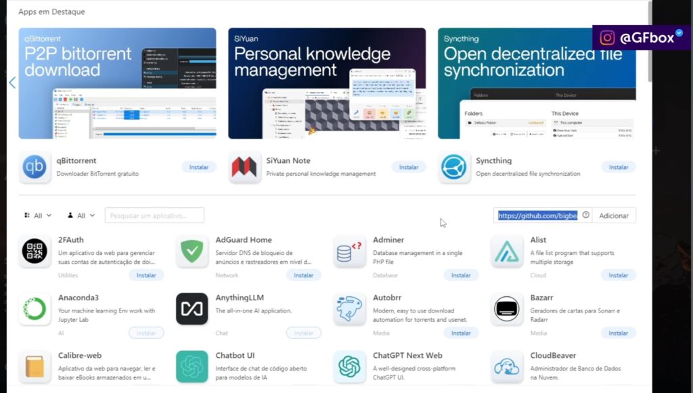Open the Instagram logo in overlay
Image resolution: width=693 pixels, height=393 pixels.
pyautogui.click(x=608, y=38)
